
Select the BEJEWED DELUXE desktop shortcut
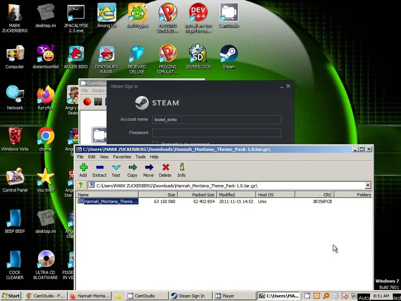tap(137, 60)
